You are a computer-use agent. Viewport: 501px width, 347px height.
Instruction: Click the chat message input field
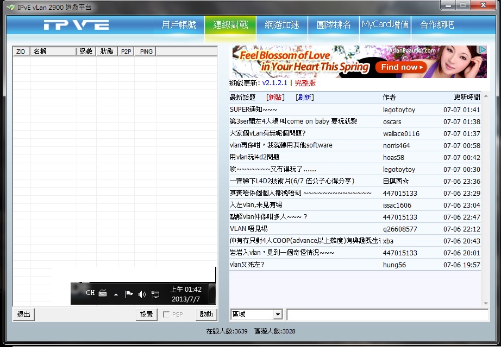pos(387,314)
